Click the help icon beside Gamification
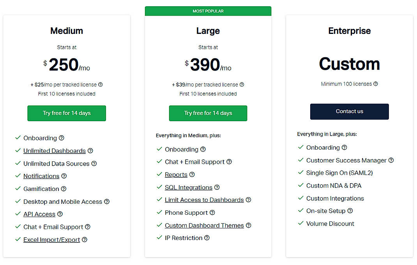This screenshot has height=265, width=417. (63, 189)
